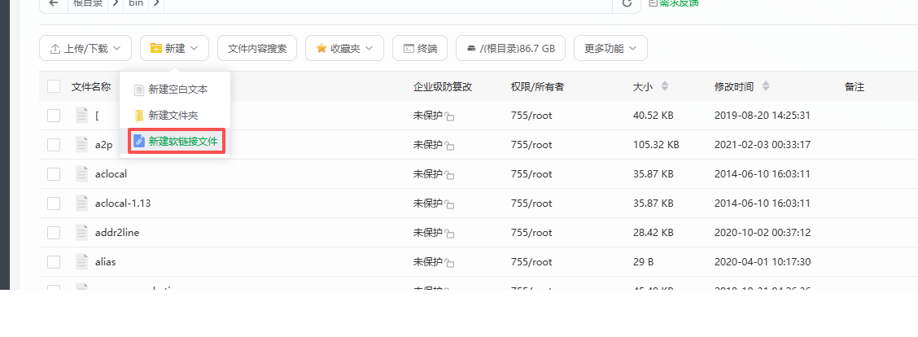Viewport: 918px width, 337px height.
Task: Click the lock icon in the alias row
Action: tap(449, 263)
